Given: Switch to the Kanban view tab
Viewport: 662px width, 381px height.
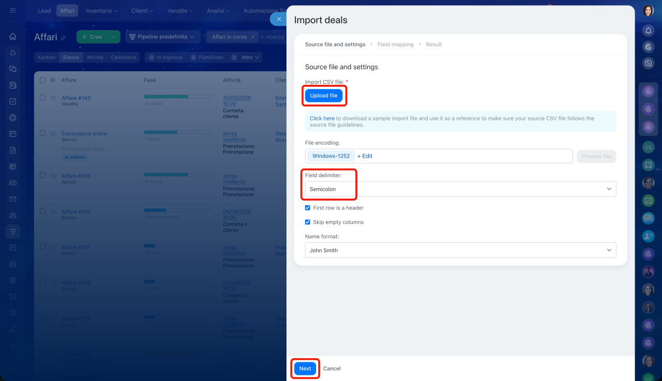Looking at the screenshot, I should pyautogui.click(x=47, y=57).
